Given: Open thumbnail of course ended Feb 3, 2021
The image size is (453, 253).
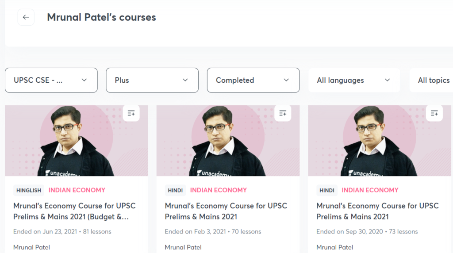Looking at the screenshot, I should click(x=228, y=141).
